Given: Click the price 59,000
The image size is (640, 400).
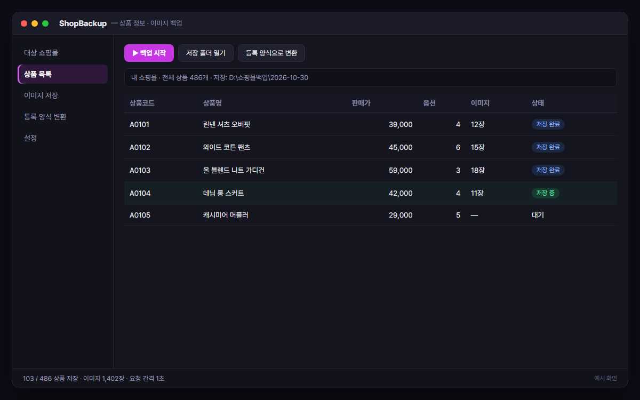Looking at the screenshot, I should point(401,170).
